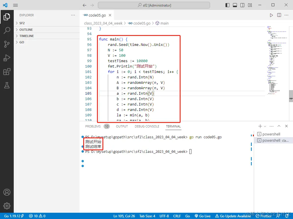Image resolution: width=293 pixels, height=219 pixels.
Task: Open editor More Actions ellipsis
Action: point(286,15)
